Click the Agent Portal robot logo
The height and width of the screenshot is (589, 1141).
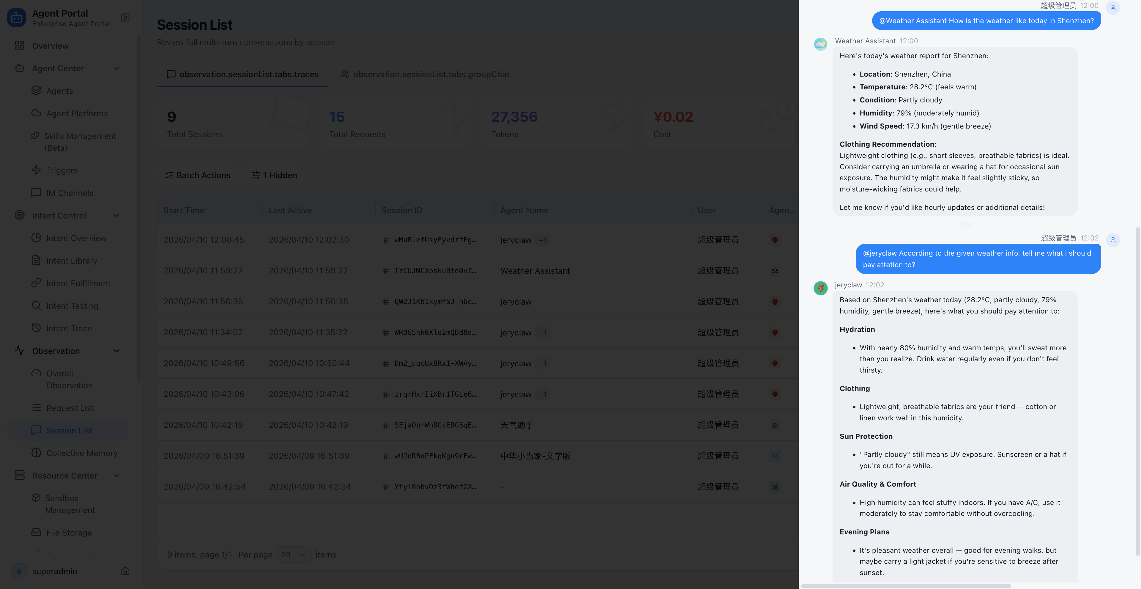17,18
